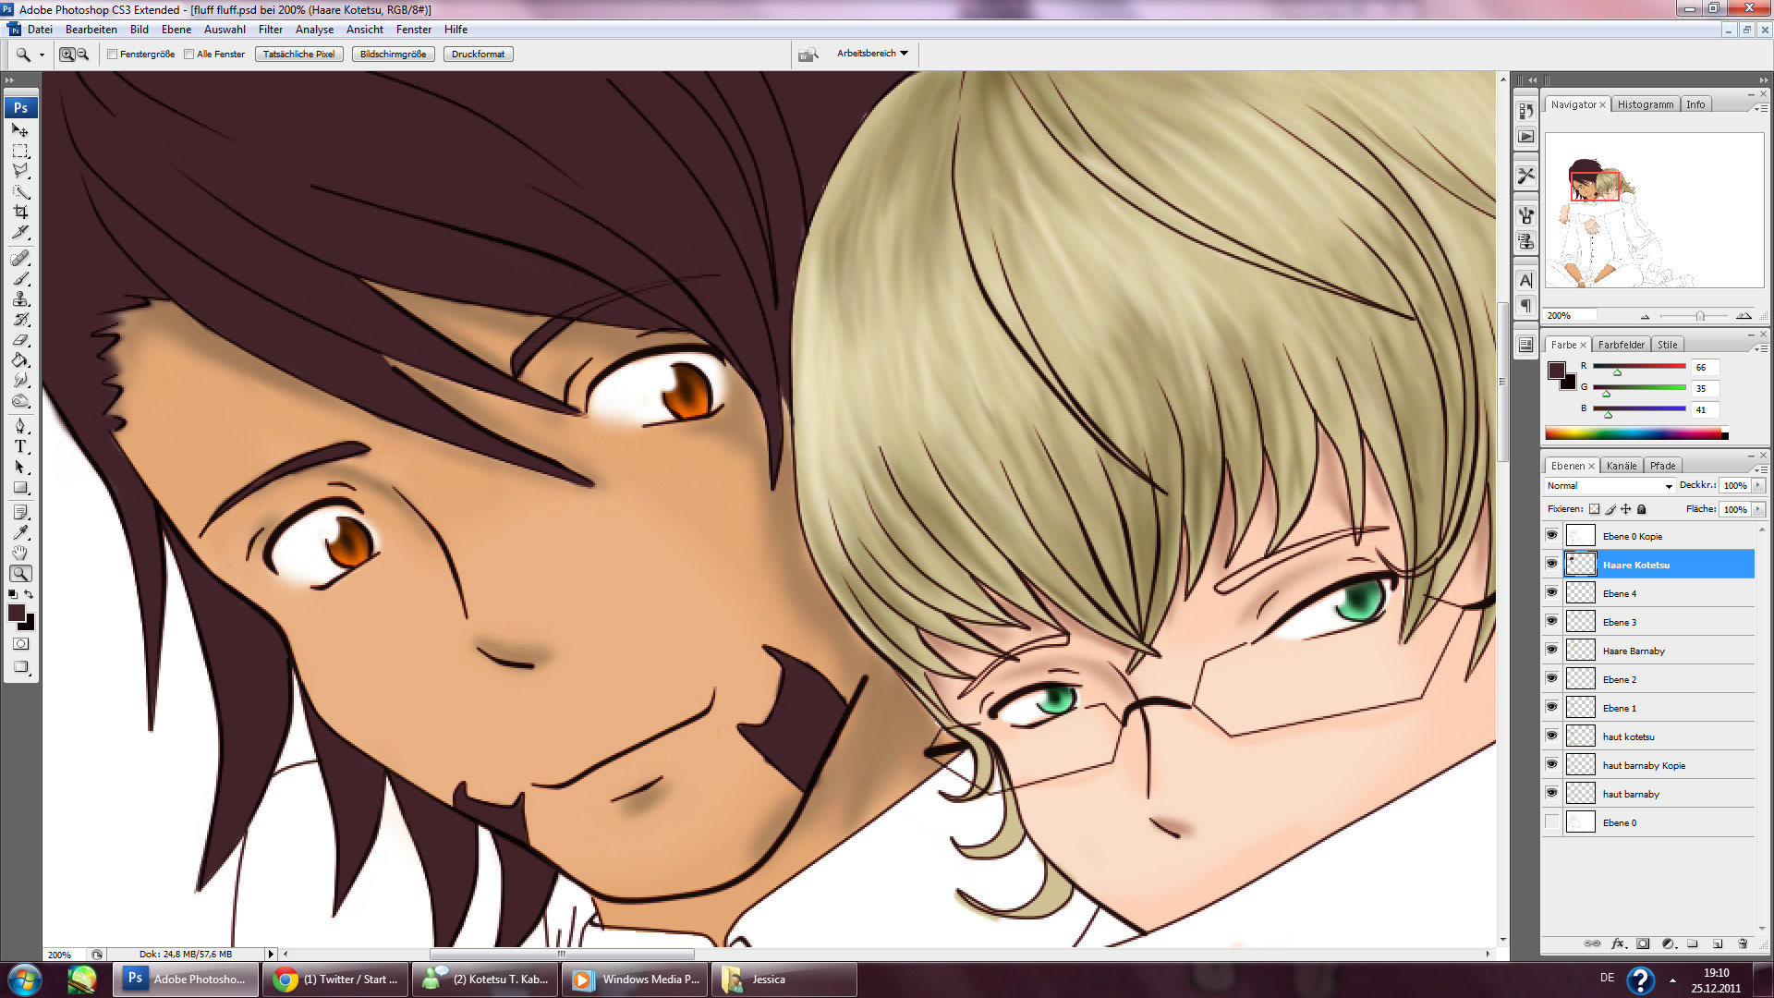Select the Type tool
This screenshot has height=998, width=1774.
pos(20,446)
